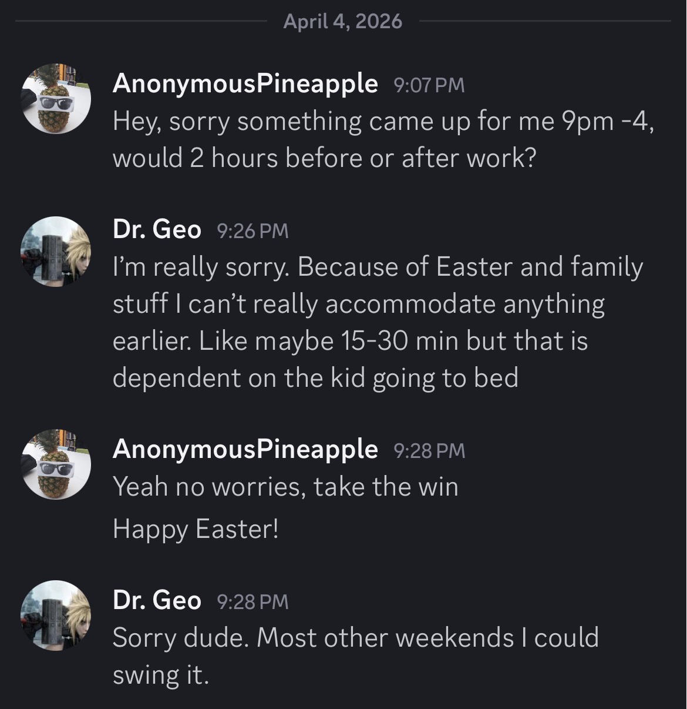Click the 9:28 PM timestamp next to Dr. Geo
The image size is (687, 709).
tap(252, 602)
